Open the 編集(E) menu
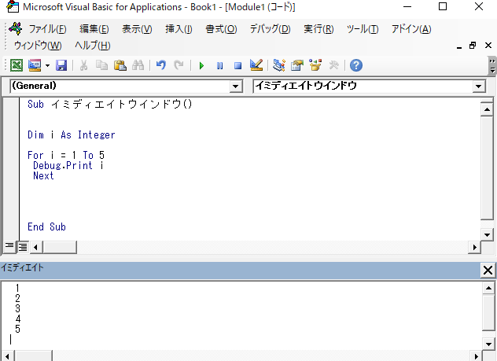 click(94, 29)
